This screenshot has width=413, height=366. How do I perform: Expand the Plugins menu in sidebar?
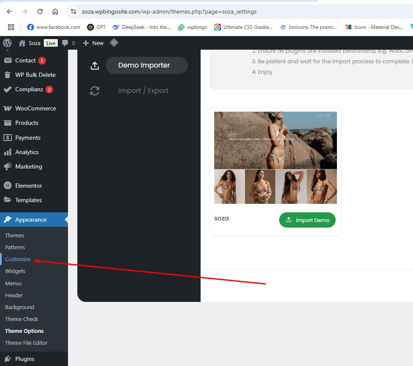click(x=25, y=359)
